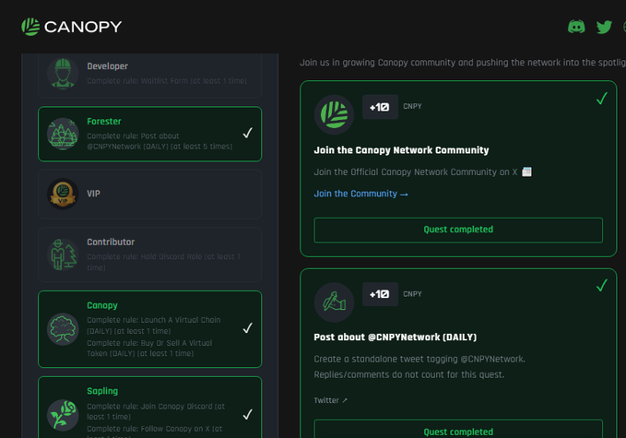Click 'Quest completed' button under Post about @CNPYNetwork
The width and height of the screenshot is (626, 438).
pos(458,429)
